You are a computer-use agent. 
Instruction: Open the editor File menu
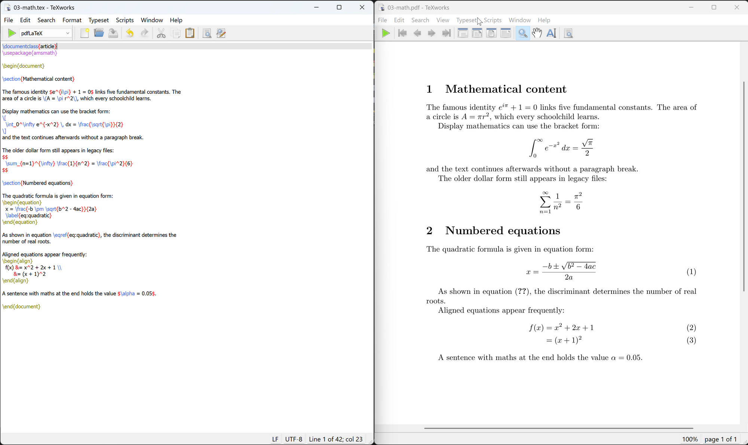pos(8,20)
